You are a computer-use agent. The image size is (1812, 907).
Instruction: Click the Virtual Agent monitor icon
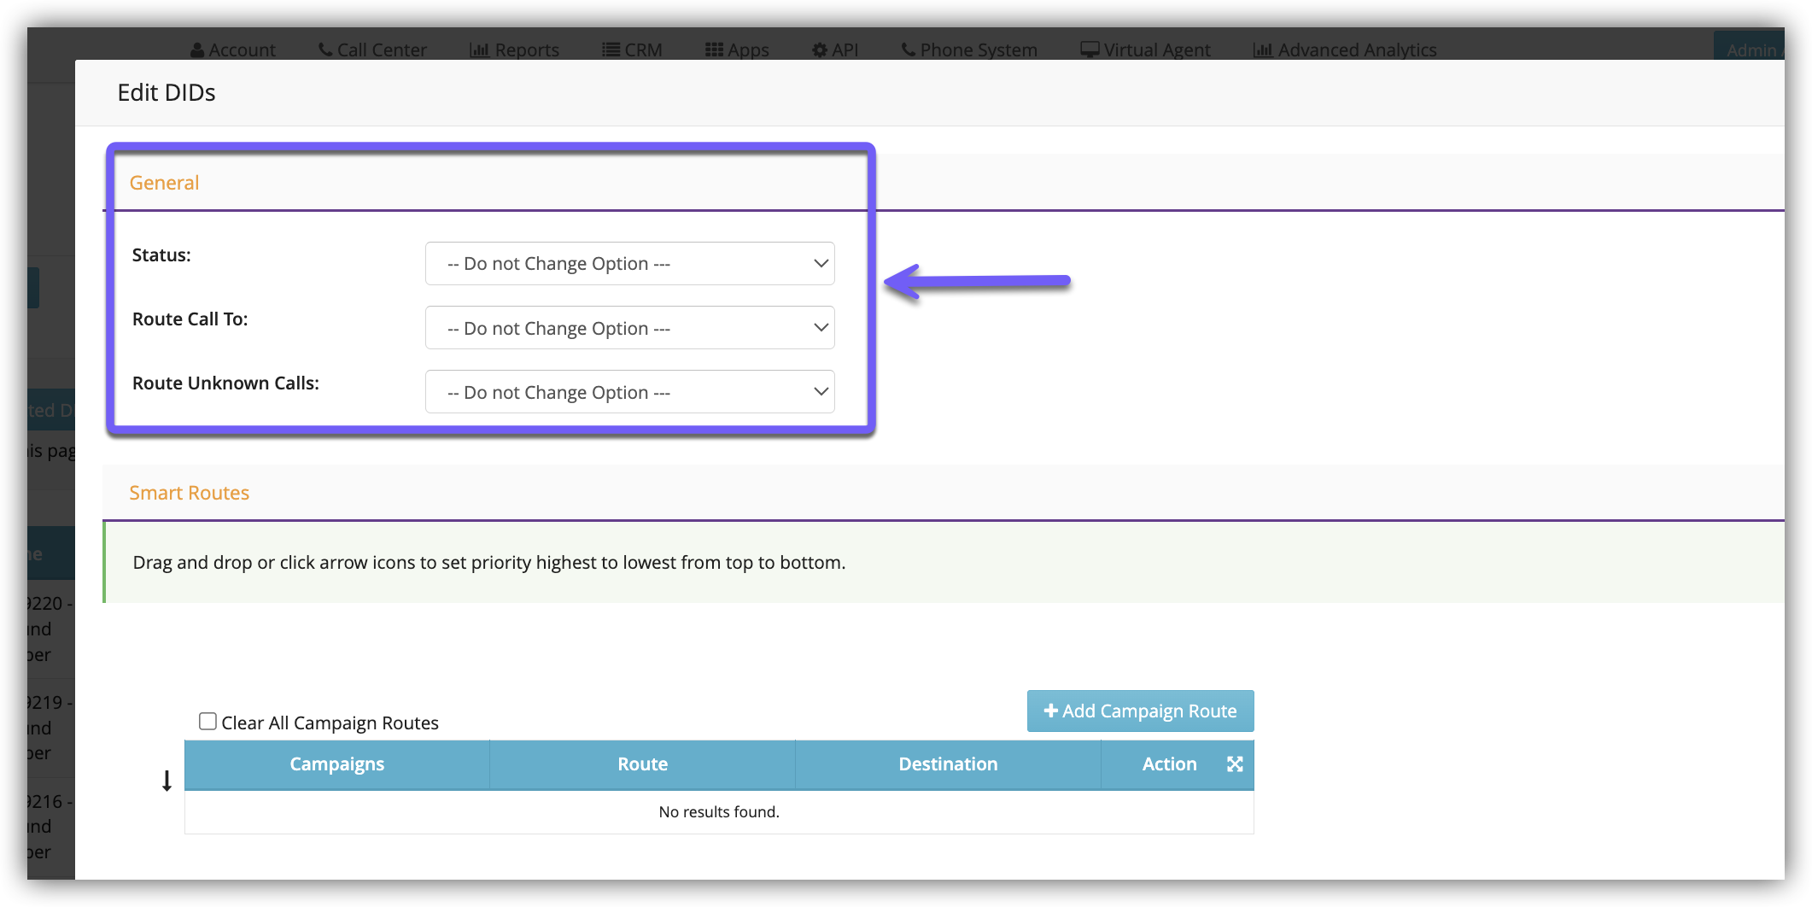click(x=1090, y=50)
